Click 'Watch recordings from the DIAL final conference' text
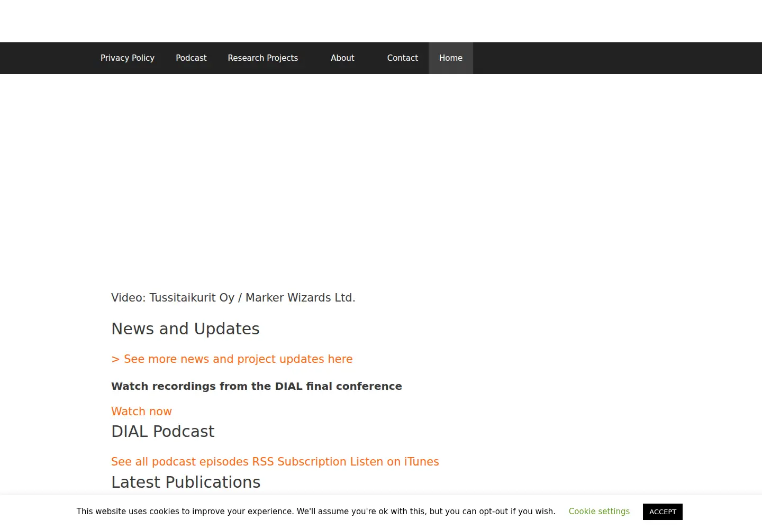The width and height of the screenshot is (762, 529). click(257, 387)
